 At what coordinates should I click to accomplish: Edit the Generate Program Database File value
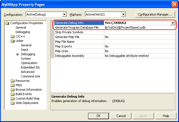[x=139, y=27]
